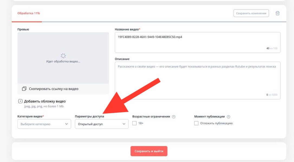Viewport: 294px width, 162px height.
Task: Click the Описание text area
Action: 198,80
